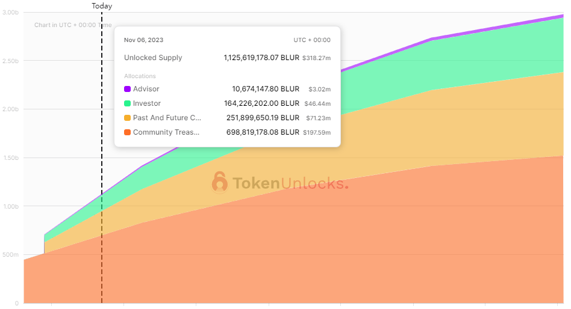This screenshot has height=309, width=571.
Task: Click the Today marker label
Action: [102, 6]
